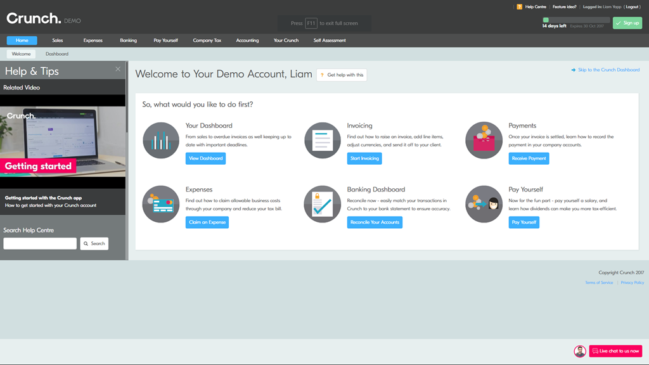This screenshot has height=365, width=649.
Task: Select the Welcome sub-tab
Action: [x=21, y=54]
